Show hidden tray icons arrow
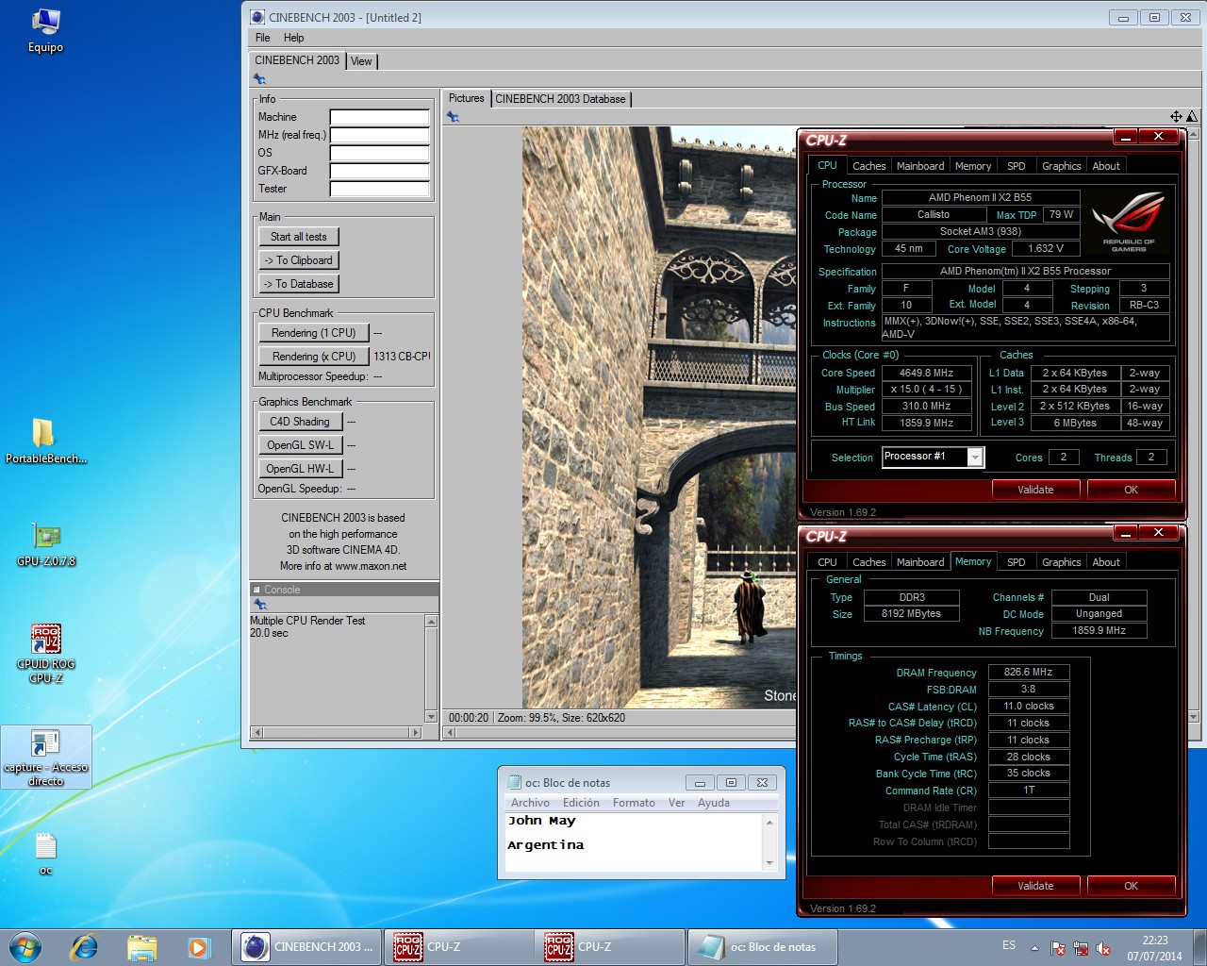Screen dimensions: 1207x966 click(1034, 948)
